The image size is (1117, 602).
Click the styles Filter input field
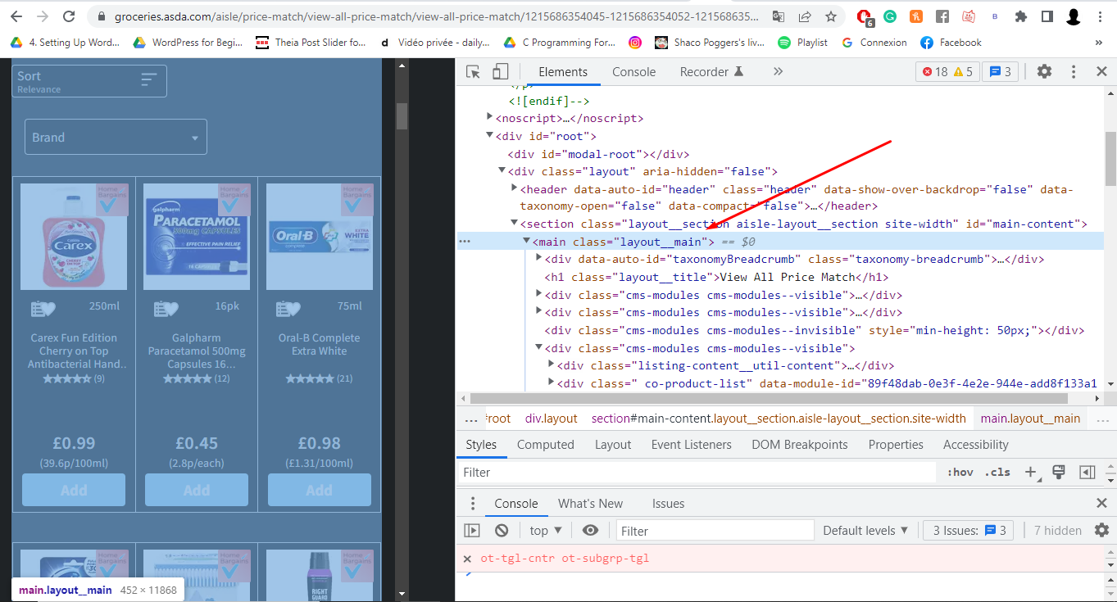click(697, 473)
